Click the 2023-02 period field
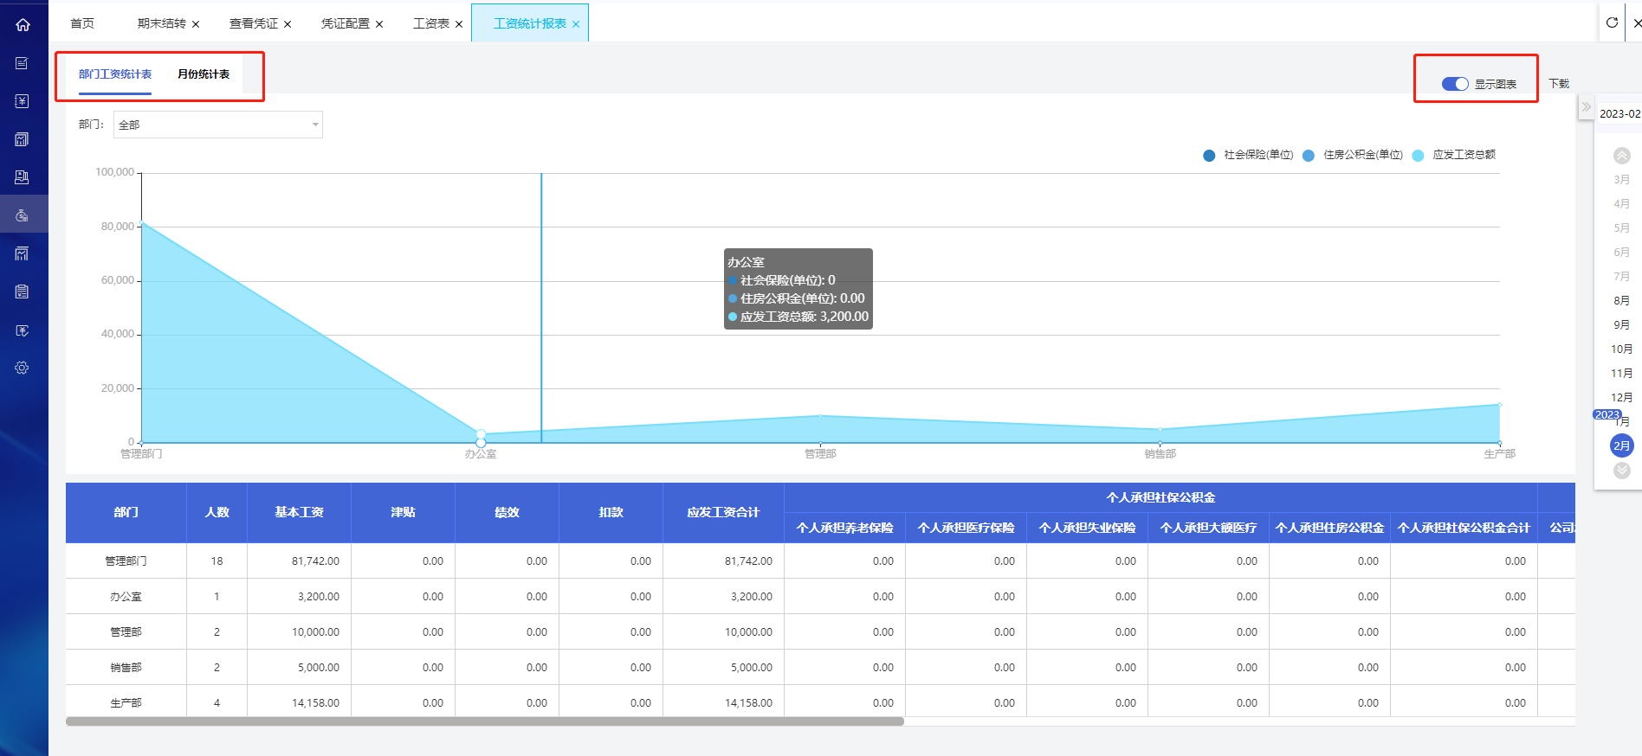This screenshot has width=1642, height=756. pos(1619,113)
